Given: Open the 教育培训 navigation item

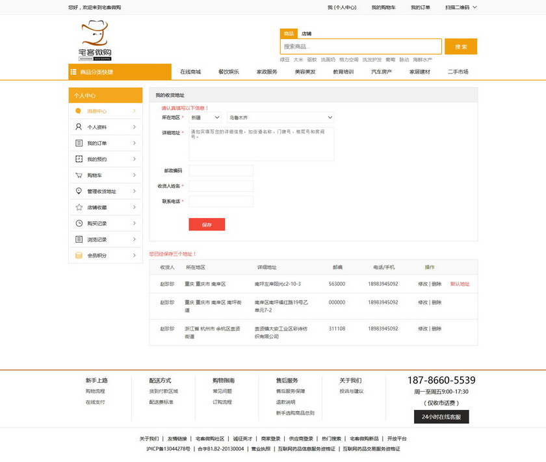Looking at the screenshot, I should pyautogui.click(x=343, y=72).
